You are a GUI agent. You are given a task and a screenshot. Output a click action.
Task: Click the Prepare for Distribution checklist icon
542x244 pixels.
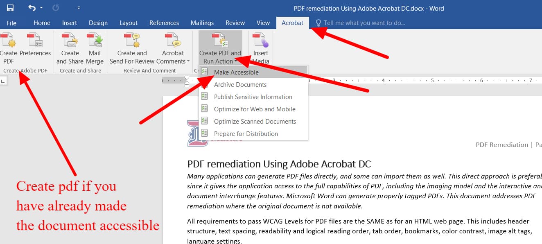click(x=205, y=133)
